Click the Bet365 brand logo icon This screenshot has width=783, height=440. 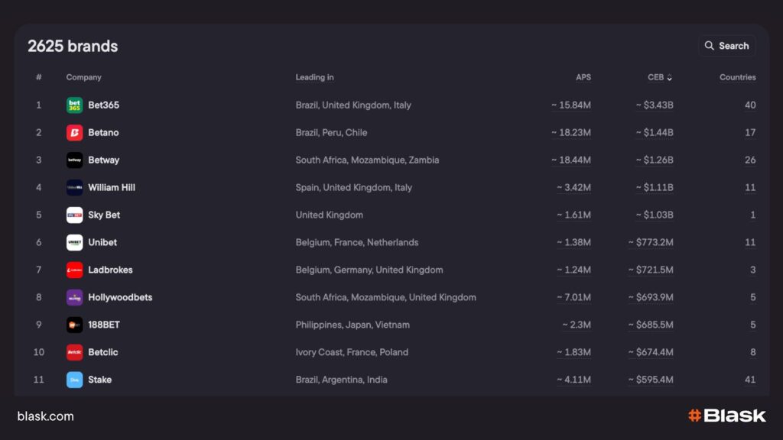pyautogui.click(x=74, y=105)
